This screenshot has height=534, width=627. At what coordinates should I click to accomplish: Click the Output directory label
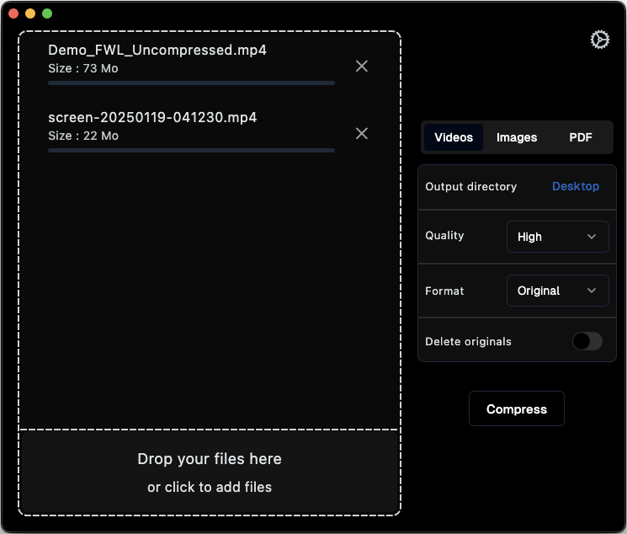(x=470, y=186)
